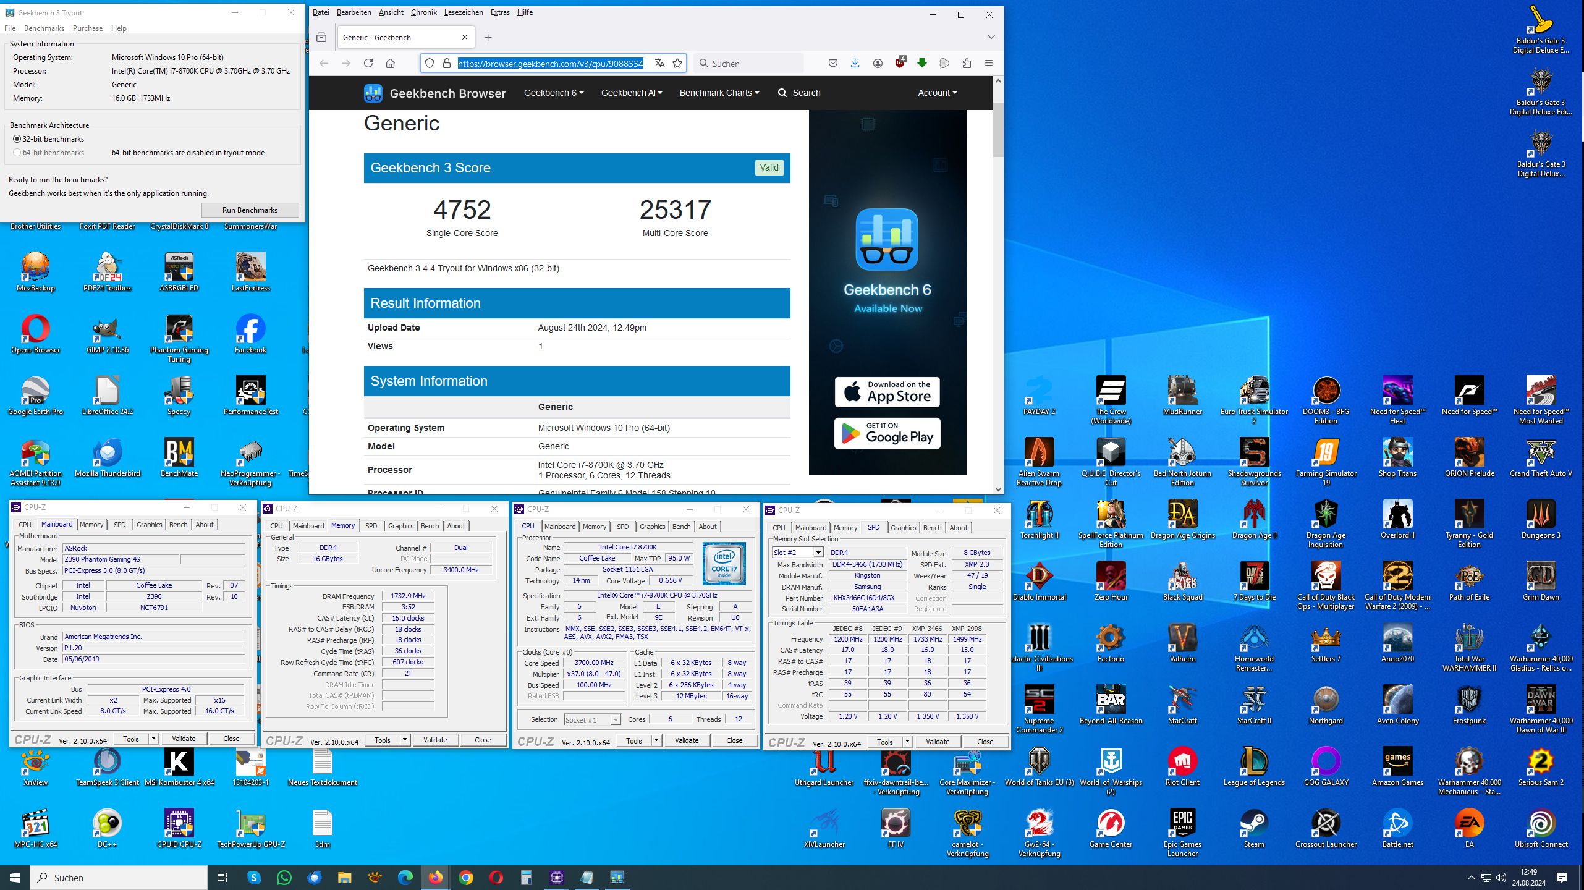The width and height of the screenshot is (1584, 890).
Task: Expand Geekbench 6 dropdown in navbar
Action: [x=553, y=93]
